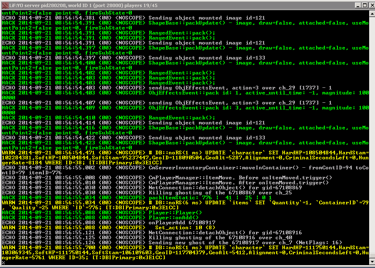
Task: Click 'detachObject() for gid=67108869' line
Action: [152, 188]
